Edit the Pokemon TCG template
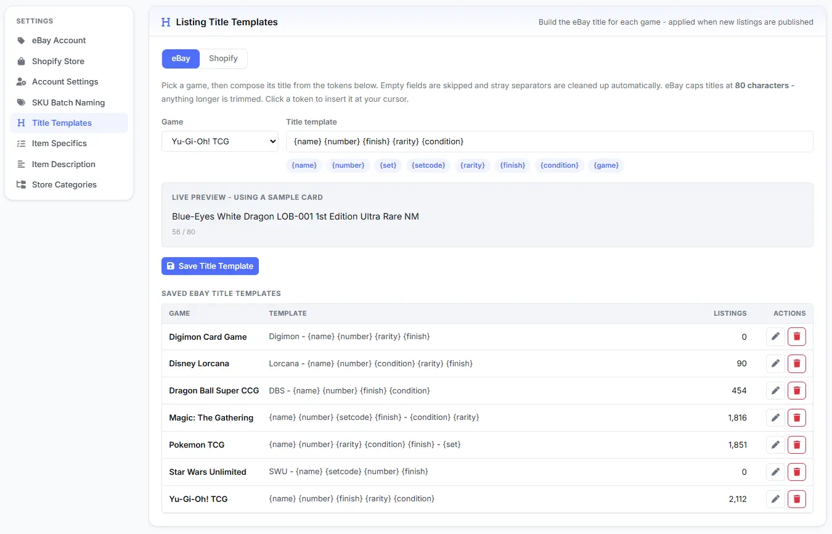This screenshot has width=832, height=534. 775,445
